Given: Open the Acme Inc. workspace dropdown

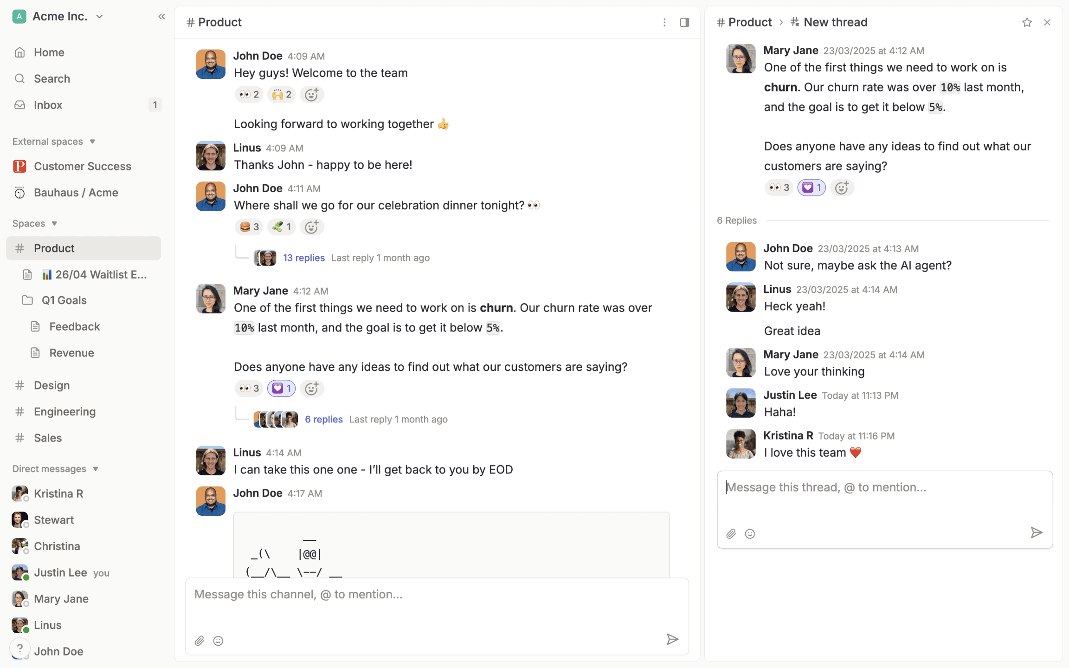Looking at the screenshot, I should coord(99,17).
